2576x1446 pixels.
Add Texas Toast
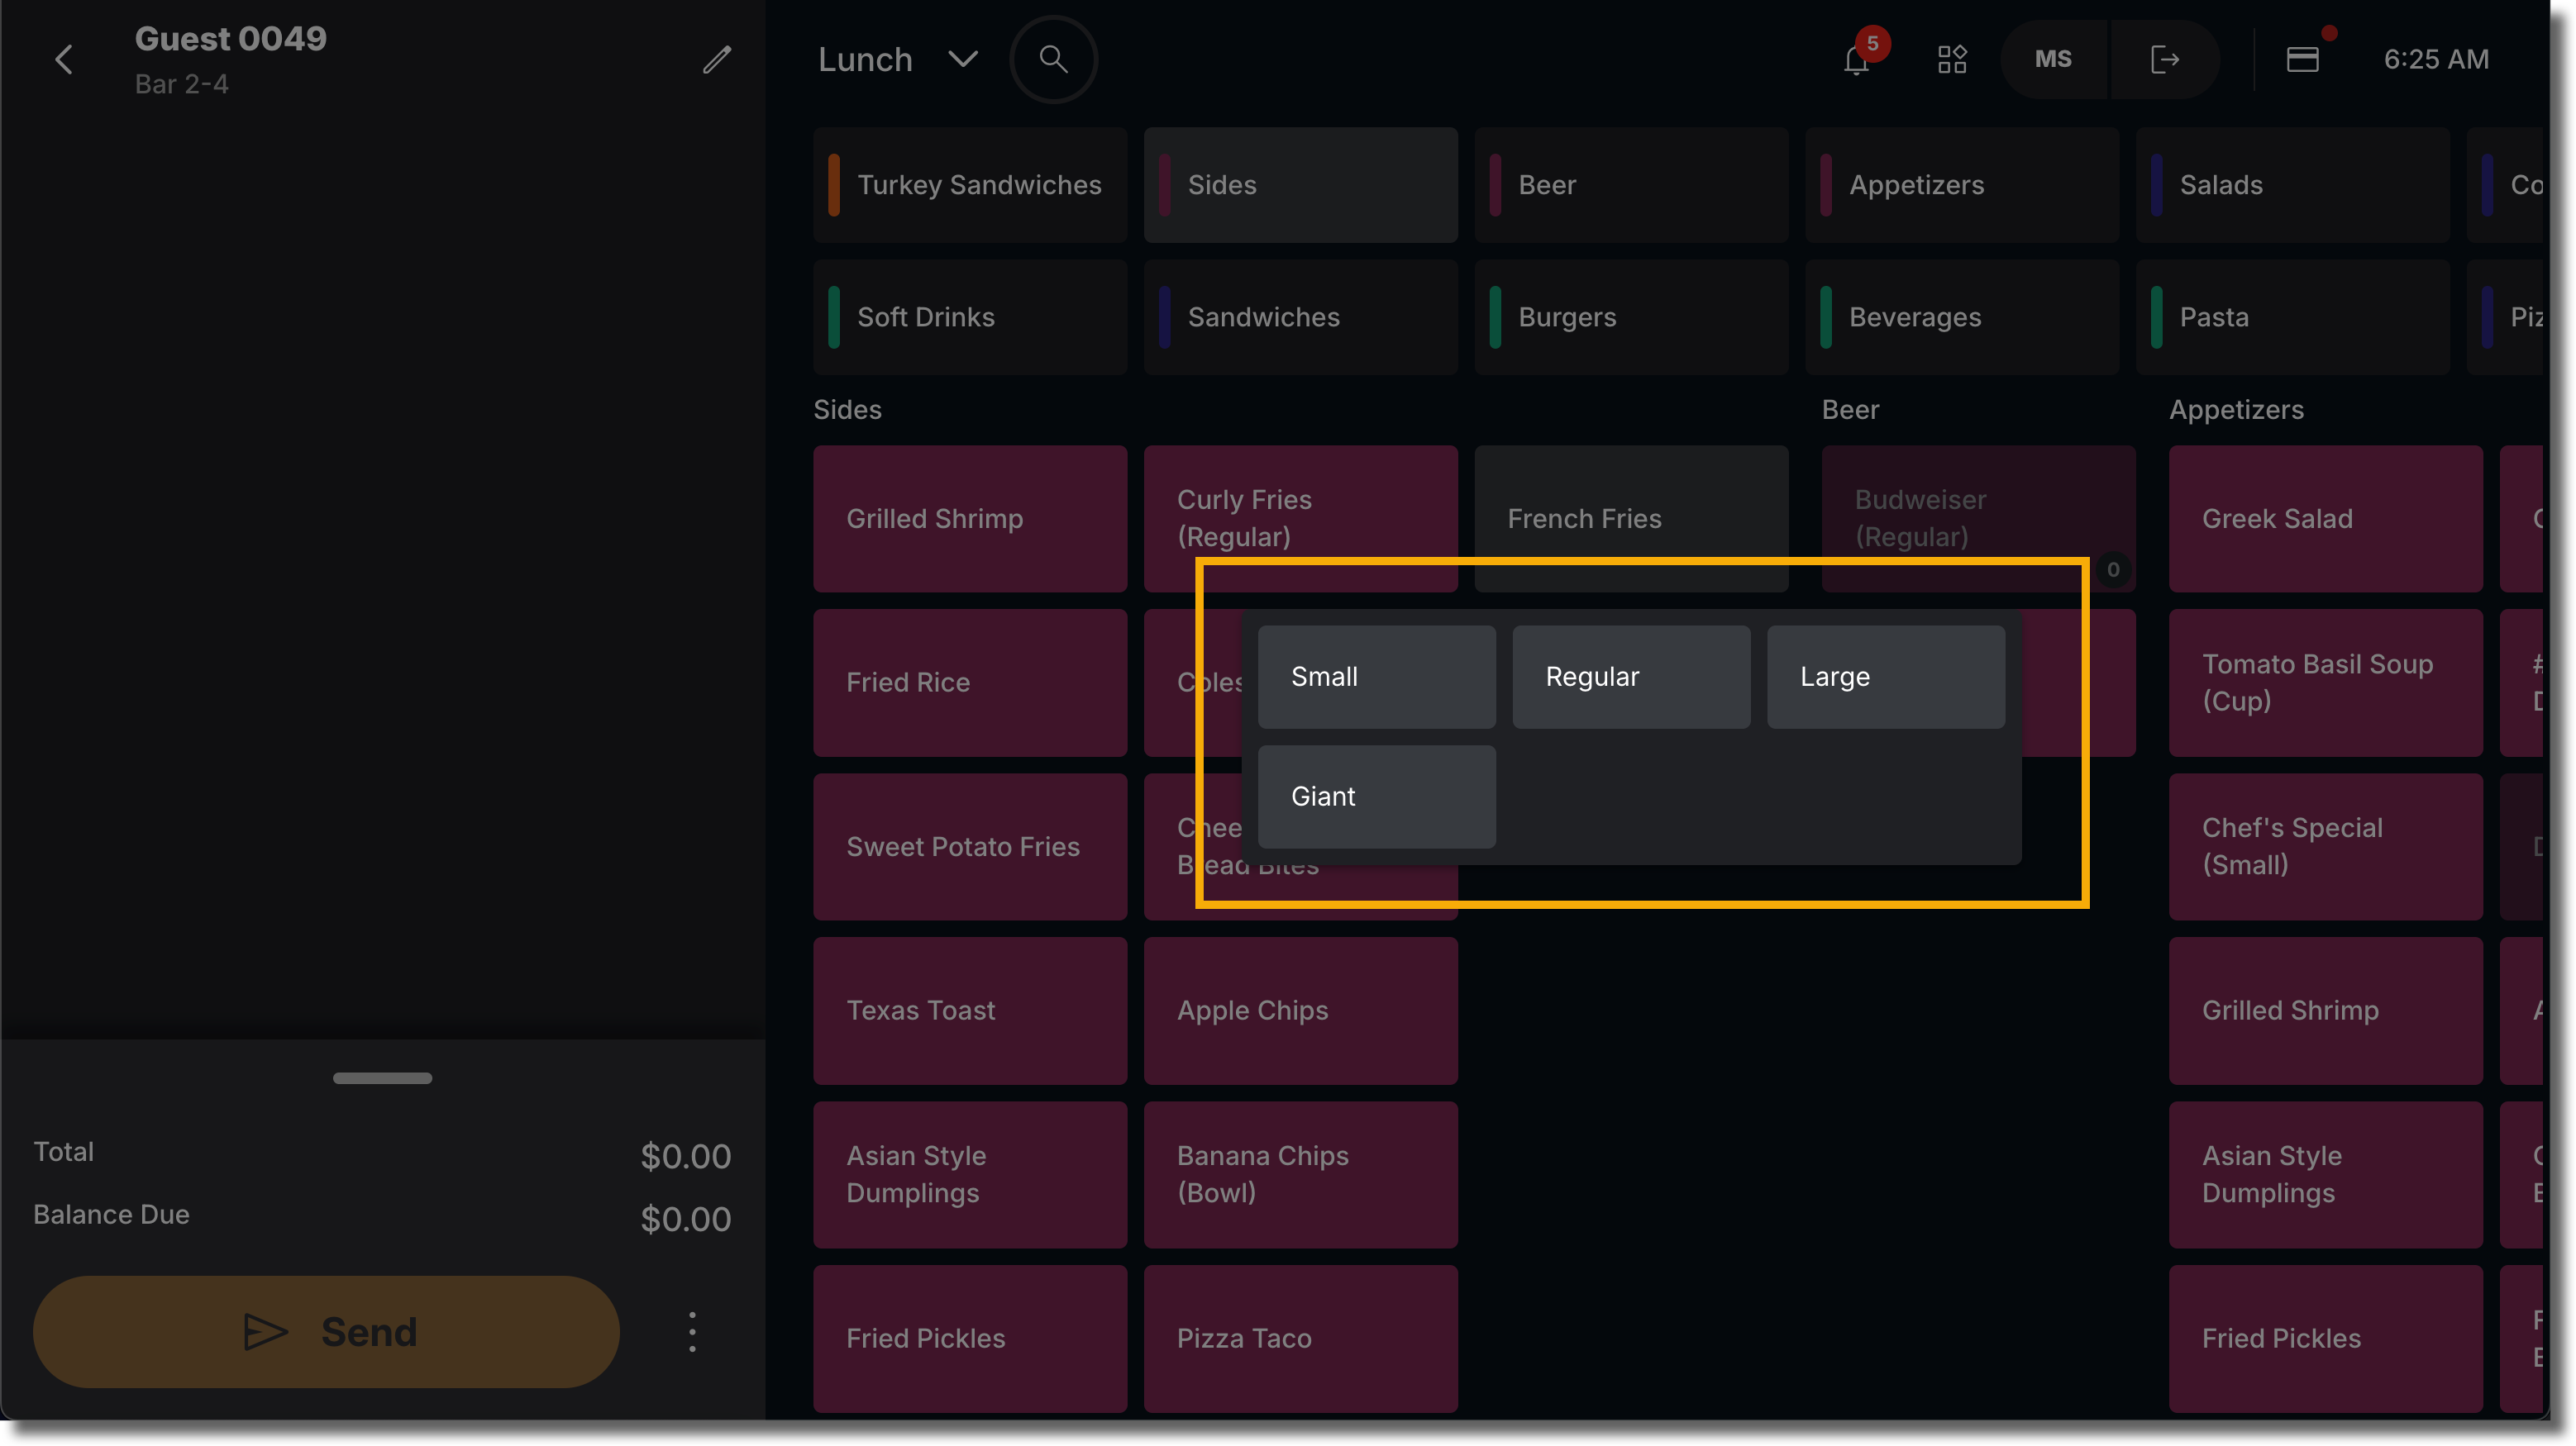pos(970,1011)
